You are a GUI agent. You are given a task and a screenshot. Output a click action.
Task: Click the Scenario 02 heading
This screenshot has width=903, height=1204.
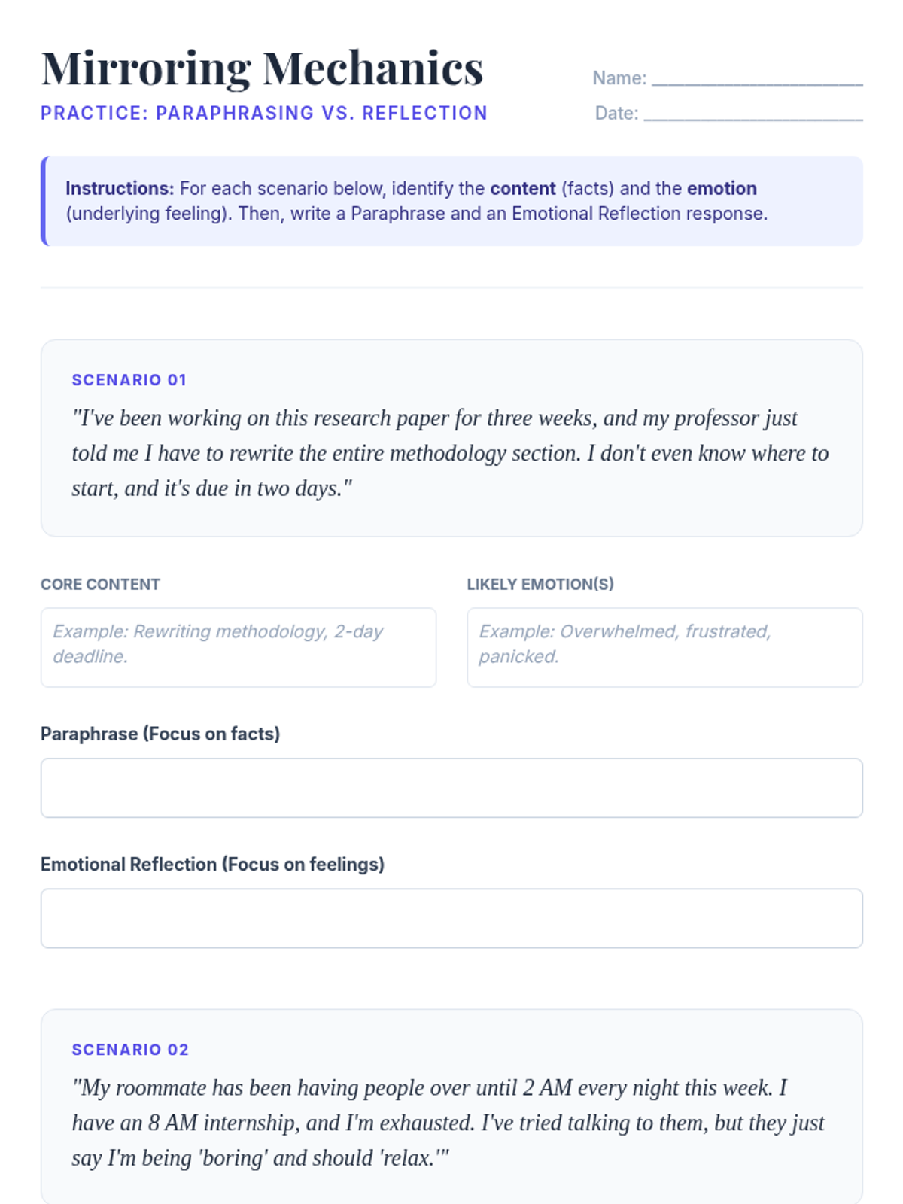coord(130,1050)
